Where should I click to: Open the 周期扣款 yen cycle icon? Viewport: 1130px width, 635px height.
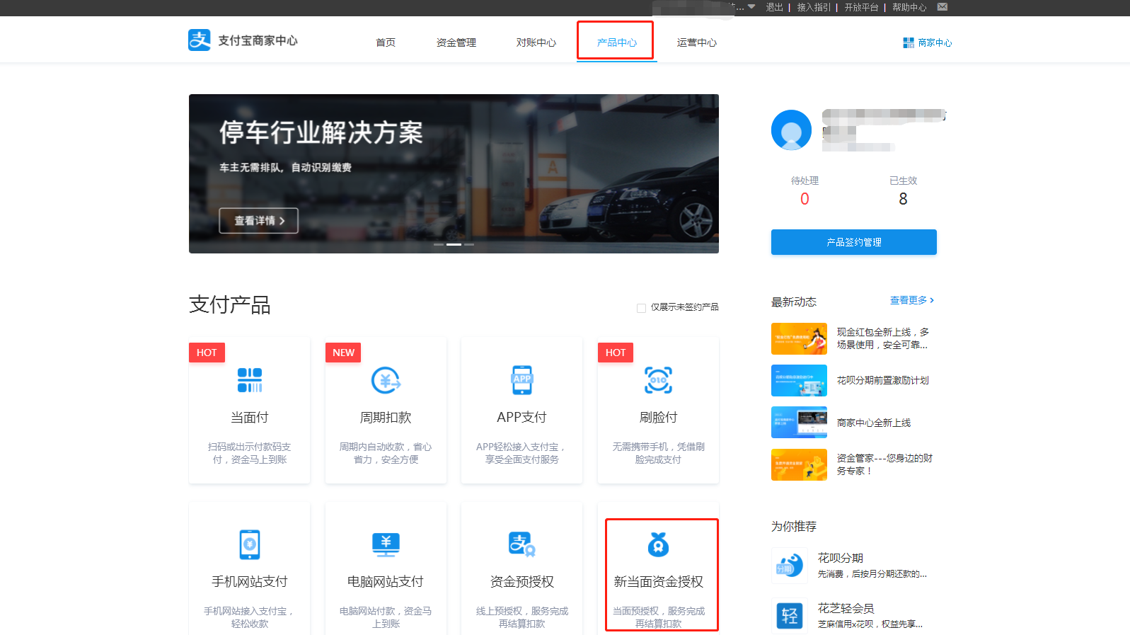[386, 380]
